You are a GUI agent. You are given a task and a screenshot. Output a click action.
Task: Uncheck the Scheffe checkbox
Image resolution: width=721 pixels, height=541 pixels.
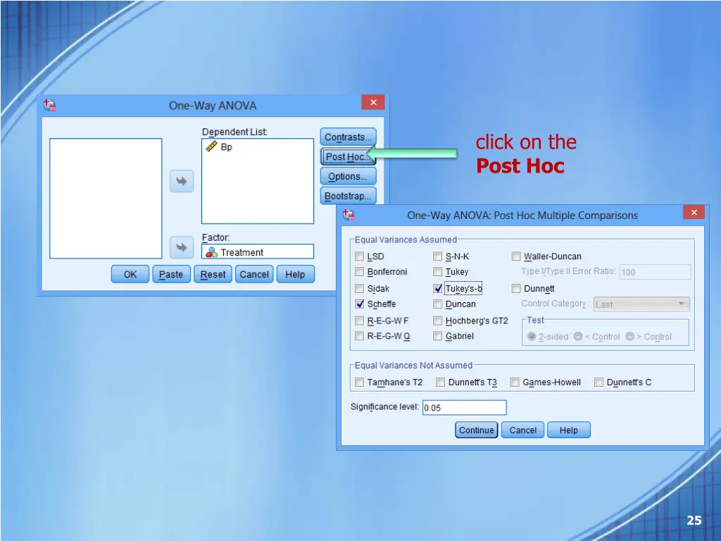click(360, 304)
